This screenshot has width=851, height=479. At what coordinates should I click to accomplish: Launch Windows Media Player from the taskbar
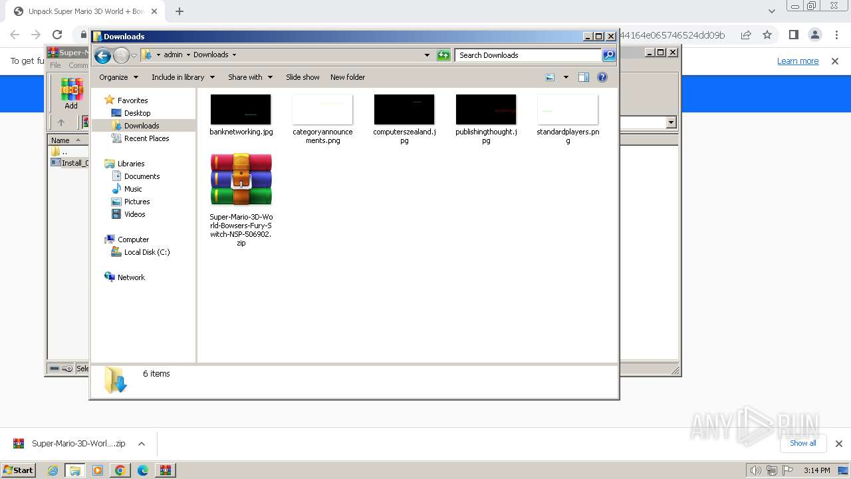tap(98, 470)
